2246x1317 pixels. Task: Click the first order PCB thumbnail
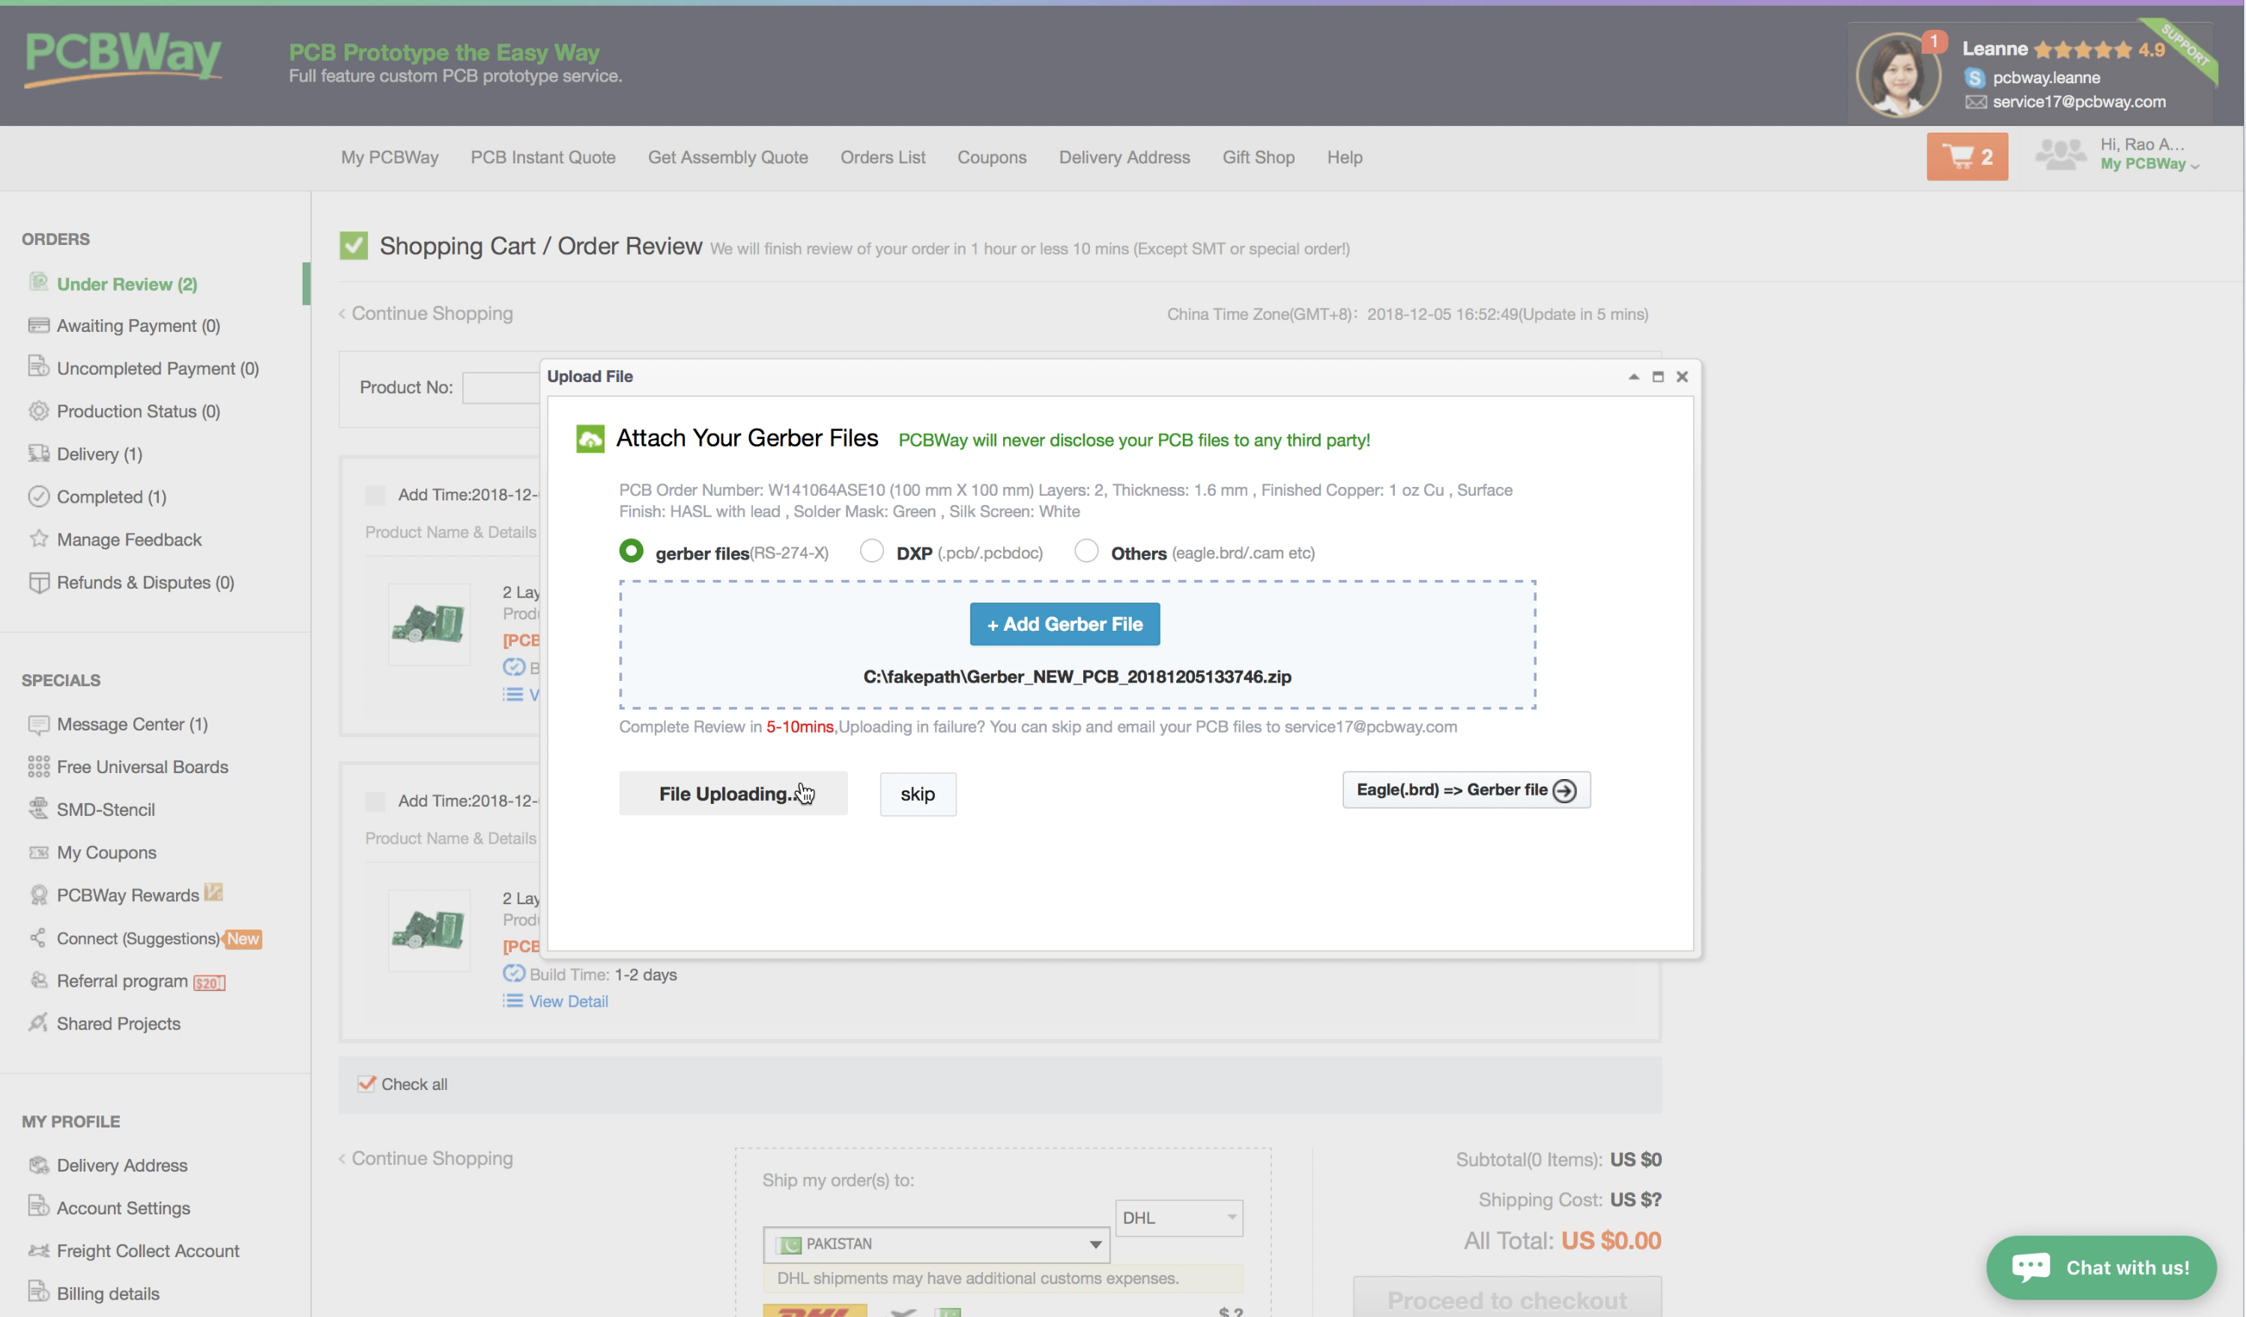[429, 624]
